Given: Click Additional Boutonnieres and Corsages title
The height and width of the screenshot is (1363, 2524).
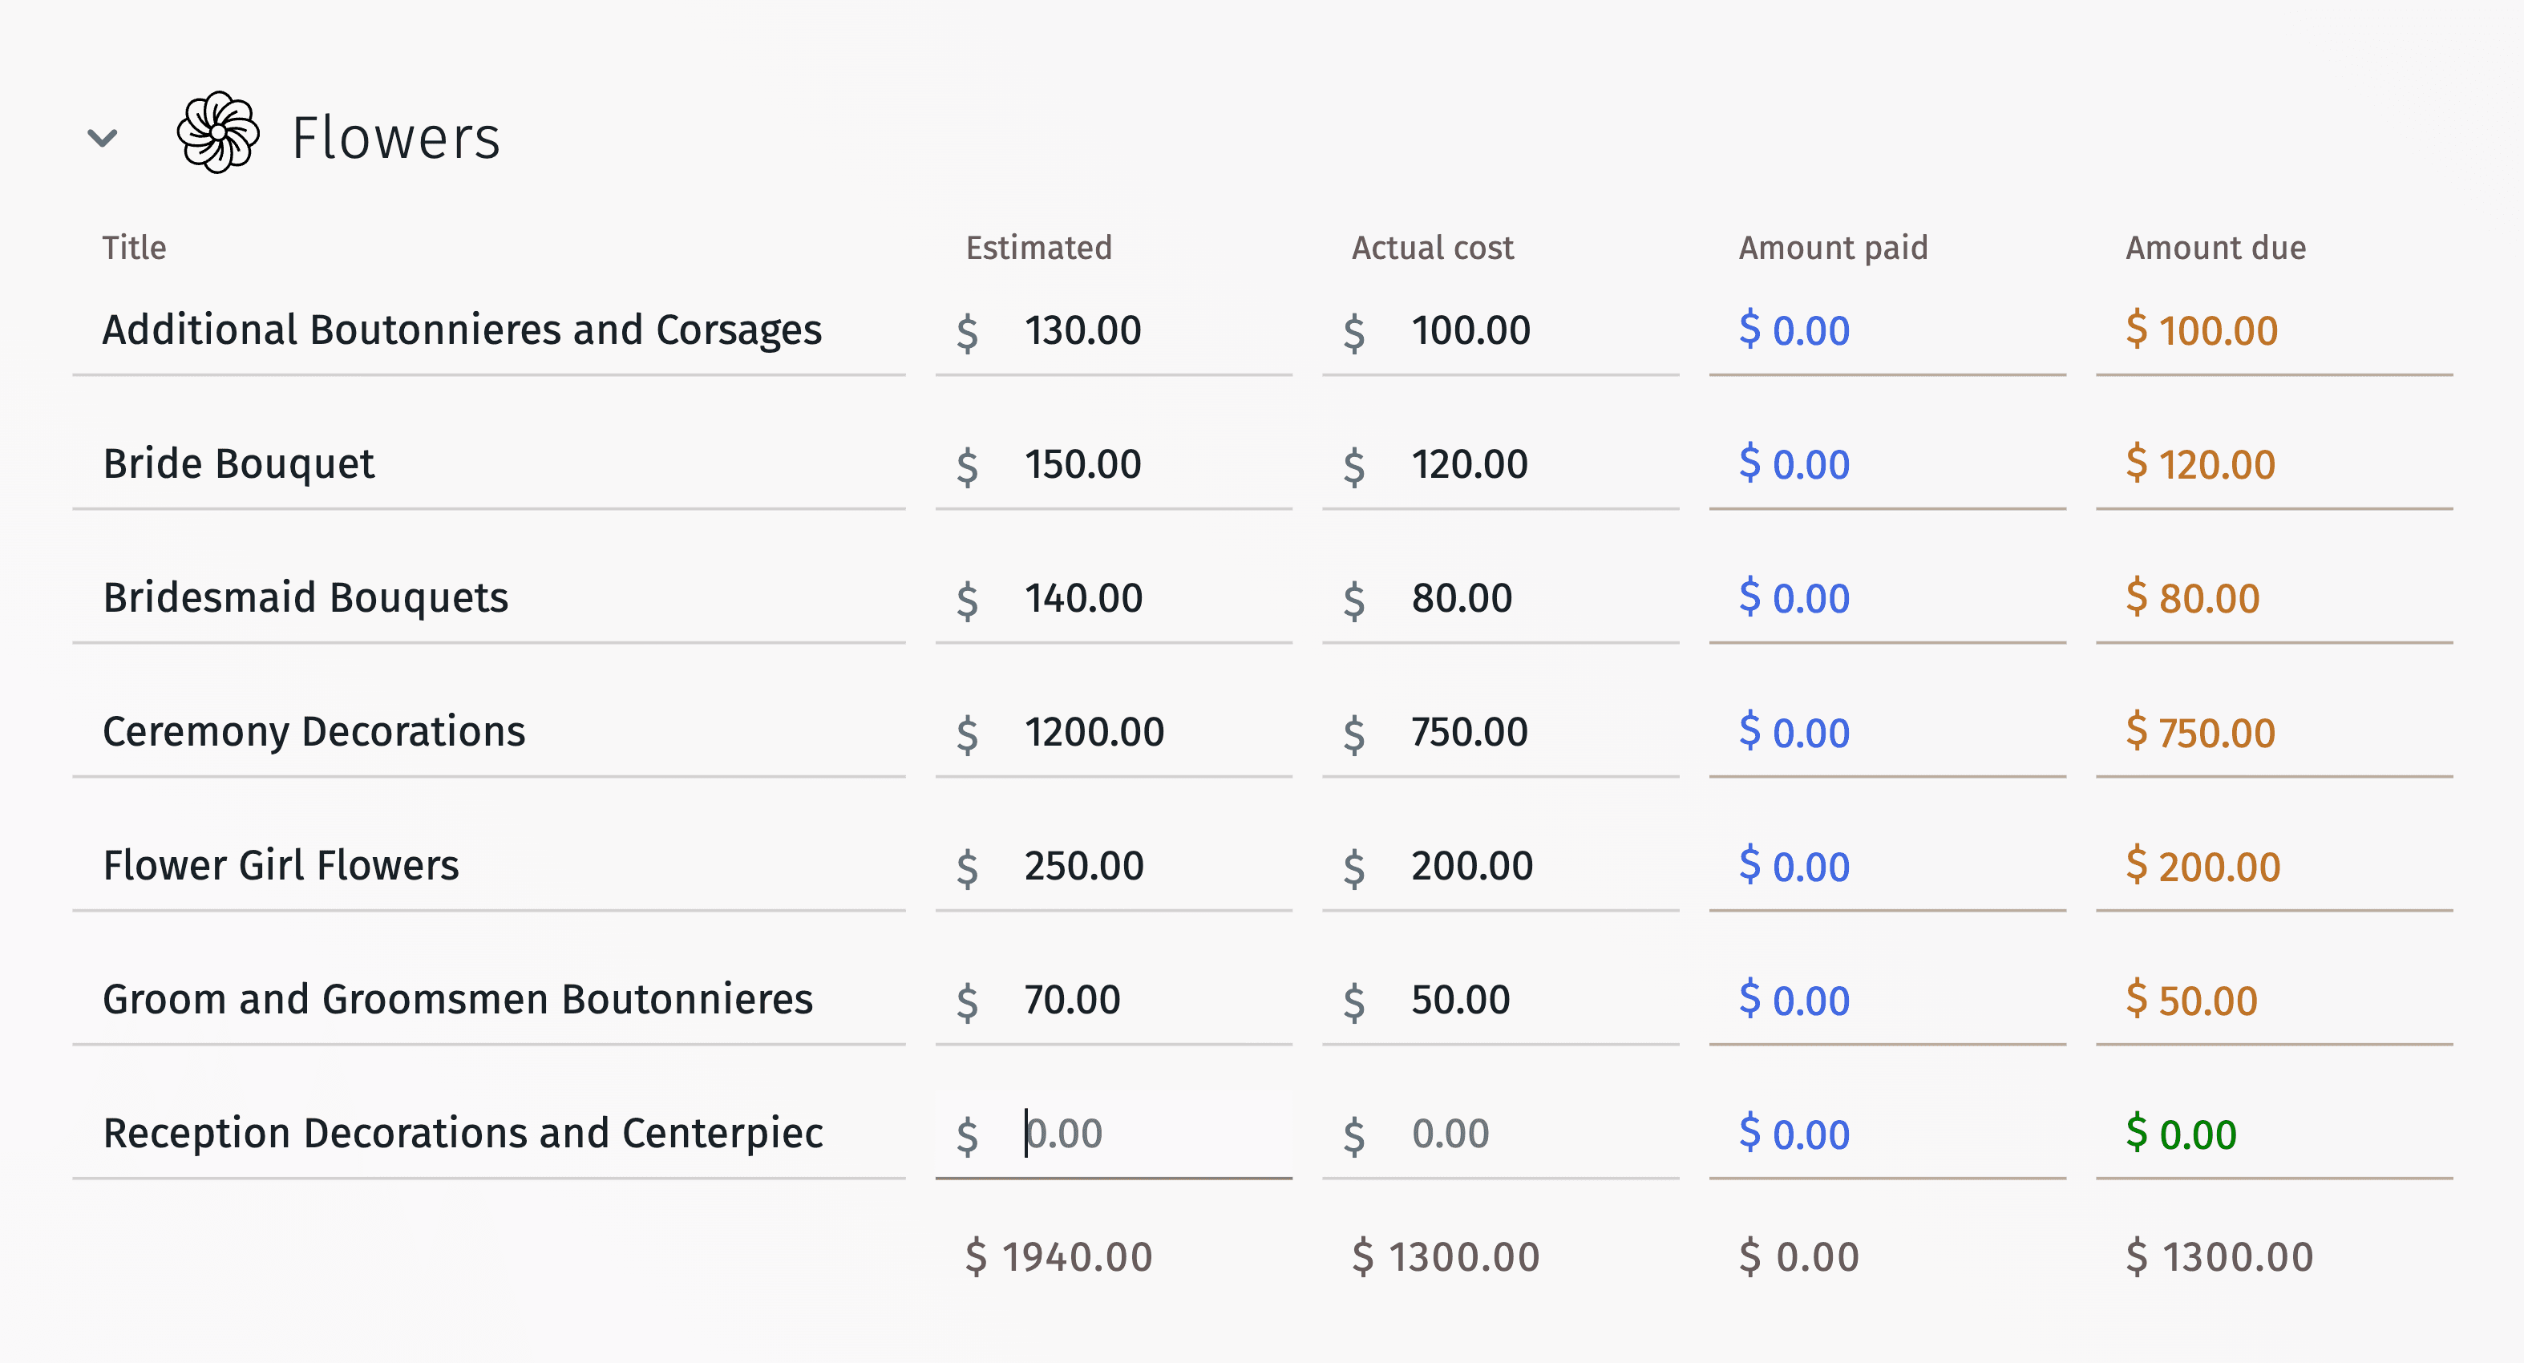Looking at the screenshot, I should coord(462,330).
